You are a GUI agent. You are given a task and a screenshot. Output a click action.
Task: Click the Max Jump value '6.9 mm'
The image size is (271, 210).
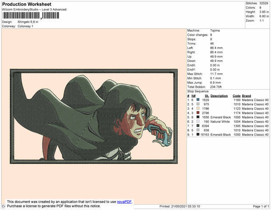[215, 82]
